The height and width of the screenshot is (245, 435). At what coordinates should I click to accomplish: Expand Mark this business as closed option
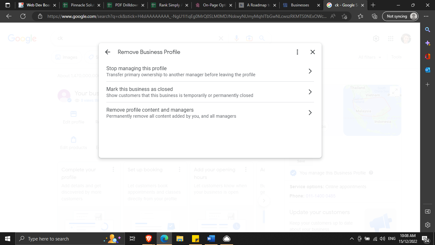310,92
